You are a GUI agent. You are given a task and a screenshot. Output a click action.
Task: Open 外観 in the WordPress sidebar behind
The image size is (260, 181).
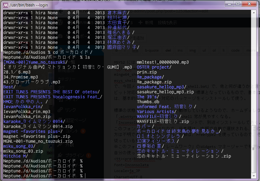70,145
